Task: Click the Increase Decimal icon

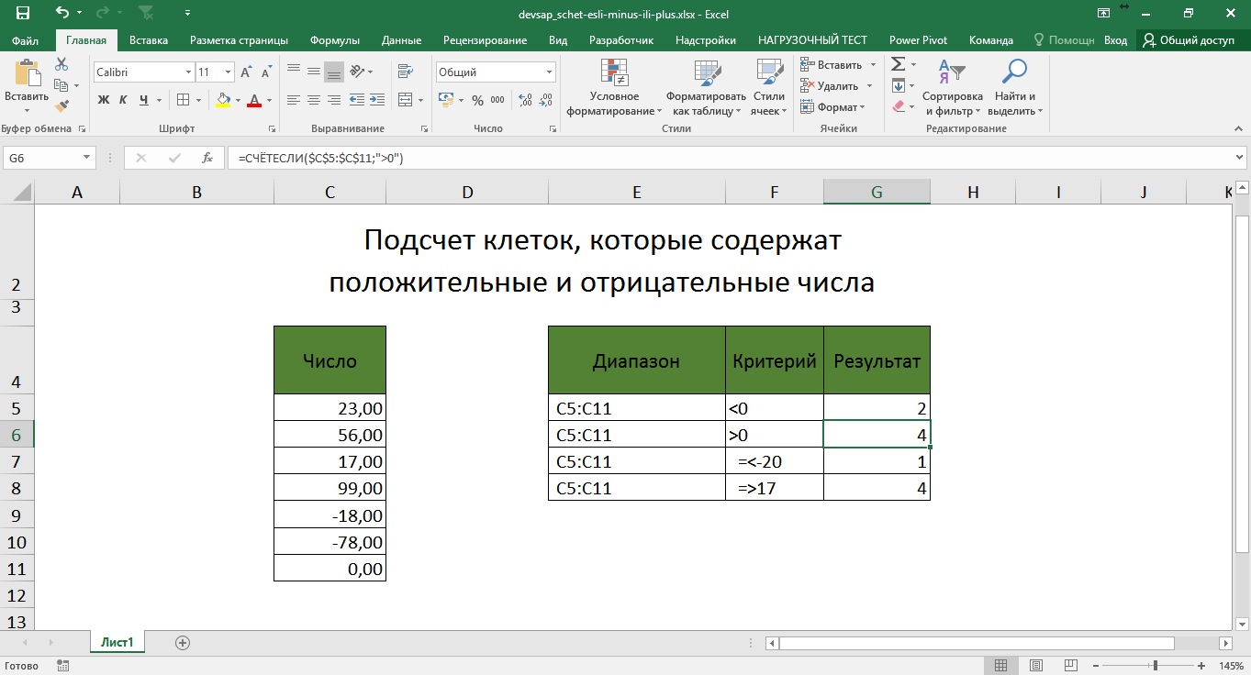Action: 525,100
